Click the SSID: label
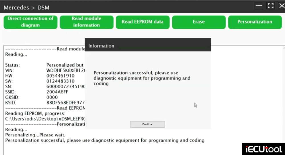The height and width of the screenshot is (155, 285). point(10,92)
